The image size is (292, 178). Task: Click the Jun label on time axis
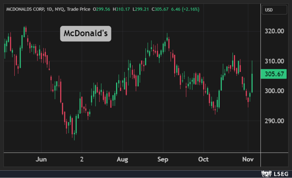click(x=42, y=159)
